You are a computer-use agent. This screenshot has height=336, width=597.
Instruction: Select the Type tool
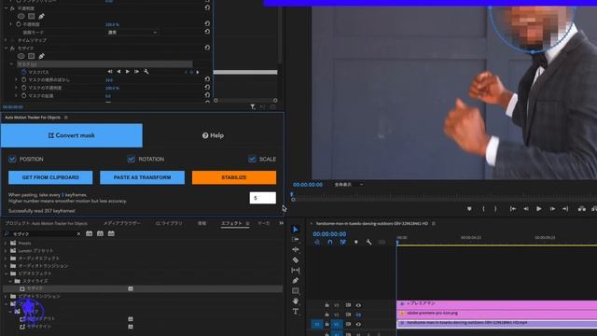point(296,312)
